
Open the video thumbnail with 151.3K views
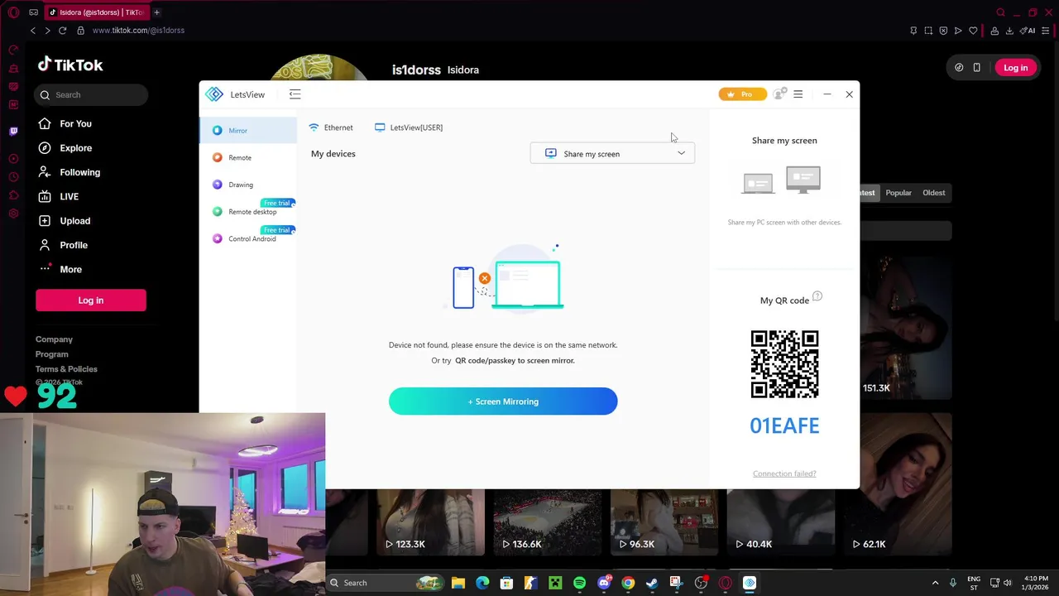(x=906, y=328)
